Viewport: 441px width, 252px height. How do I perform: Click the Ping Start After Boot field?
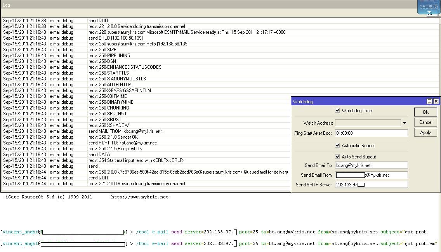pos(371,133)
